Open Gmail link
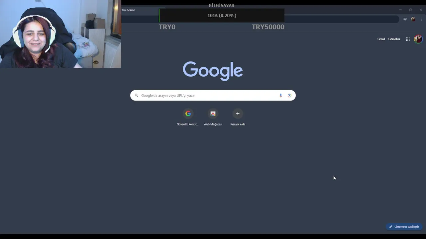Image resolution: width=426 pixels, height=239 pixels. click(x=381, y=39)
